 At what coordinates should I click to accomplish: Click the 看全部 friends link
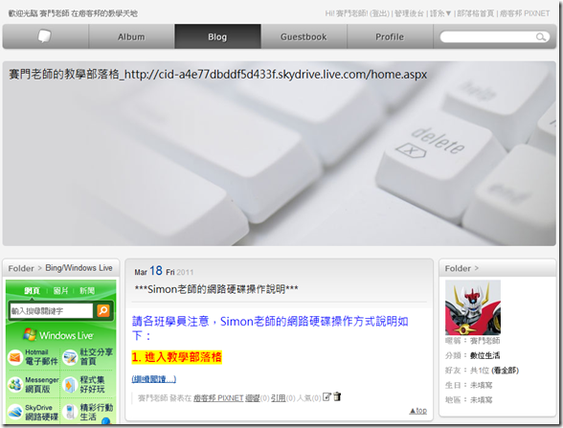point(506,371)
